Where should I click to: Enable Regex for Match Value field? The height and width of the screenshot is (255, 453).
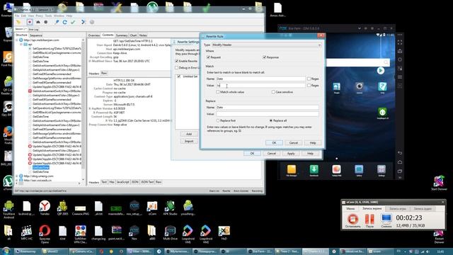pyautogui.click(x=309, y=85)
